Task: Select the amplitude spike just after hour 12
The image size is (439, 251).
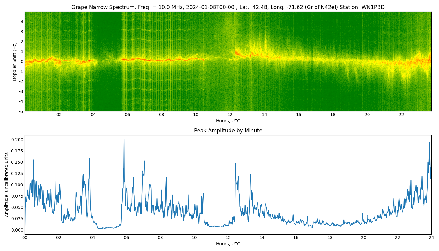Action: pyautogui.click(x=235, y=164)
